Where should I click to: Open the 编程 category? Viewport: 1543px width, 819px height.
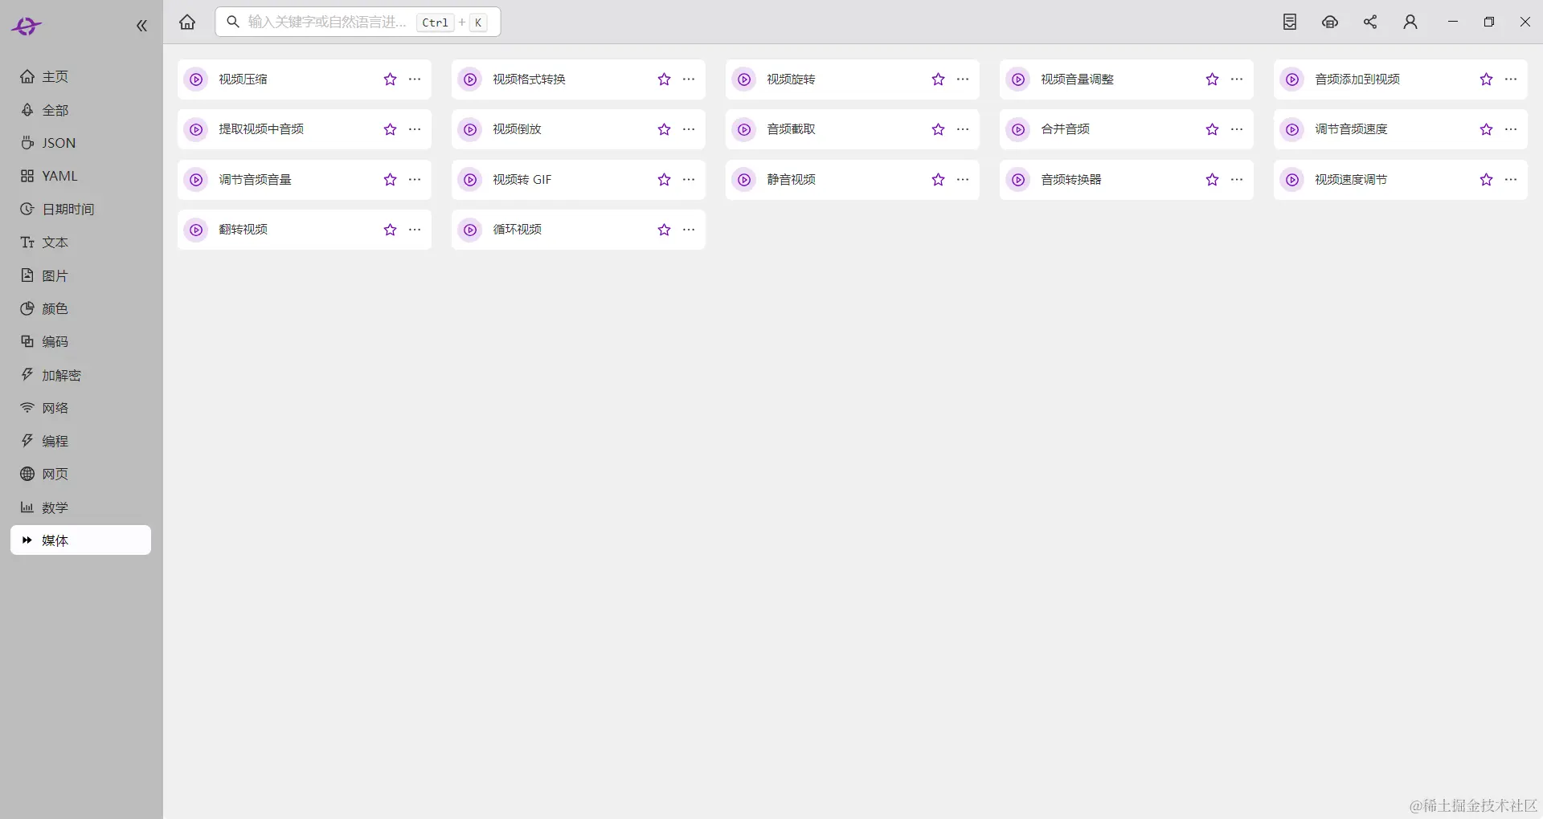pos(80,441)
